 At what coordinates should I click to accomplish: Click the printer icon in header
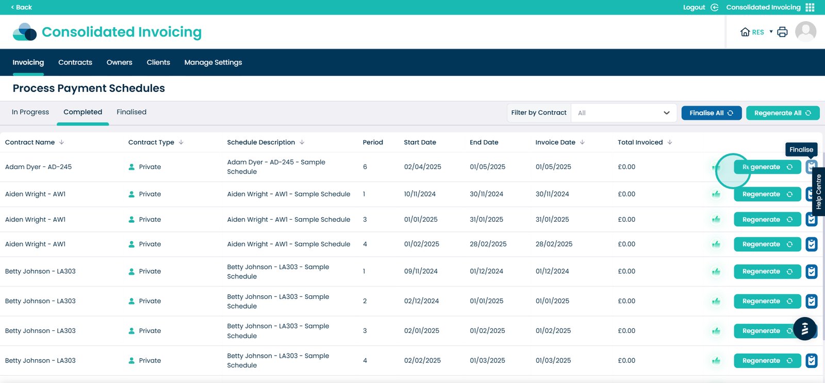[782, 32]
